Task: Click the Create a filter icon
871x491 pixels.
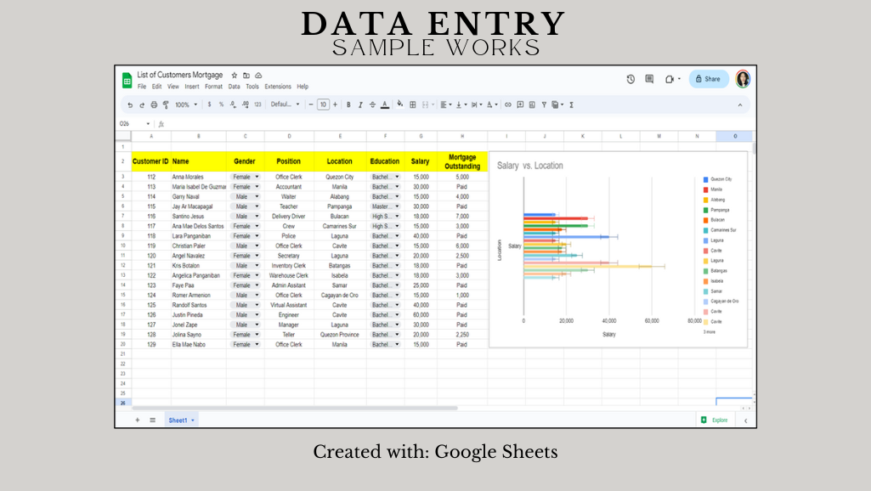Action: point(544,104)
